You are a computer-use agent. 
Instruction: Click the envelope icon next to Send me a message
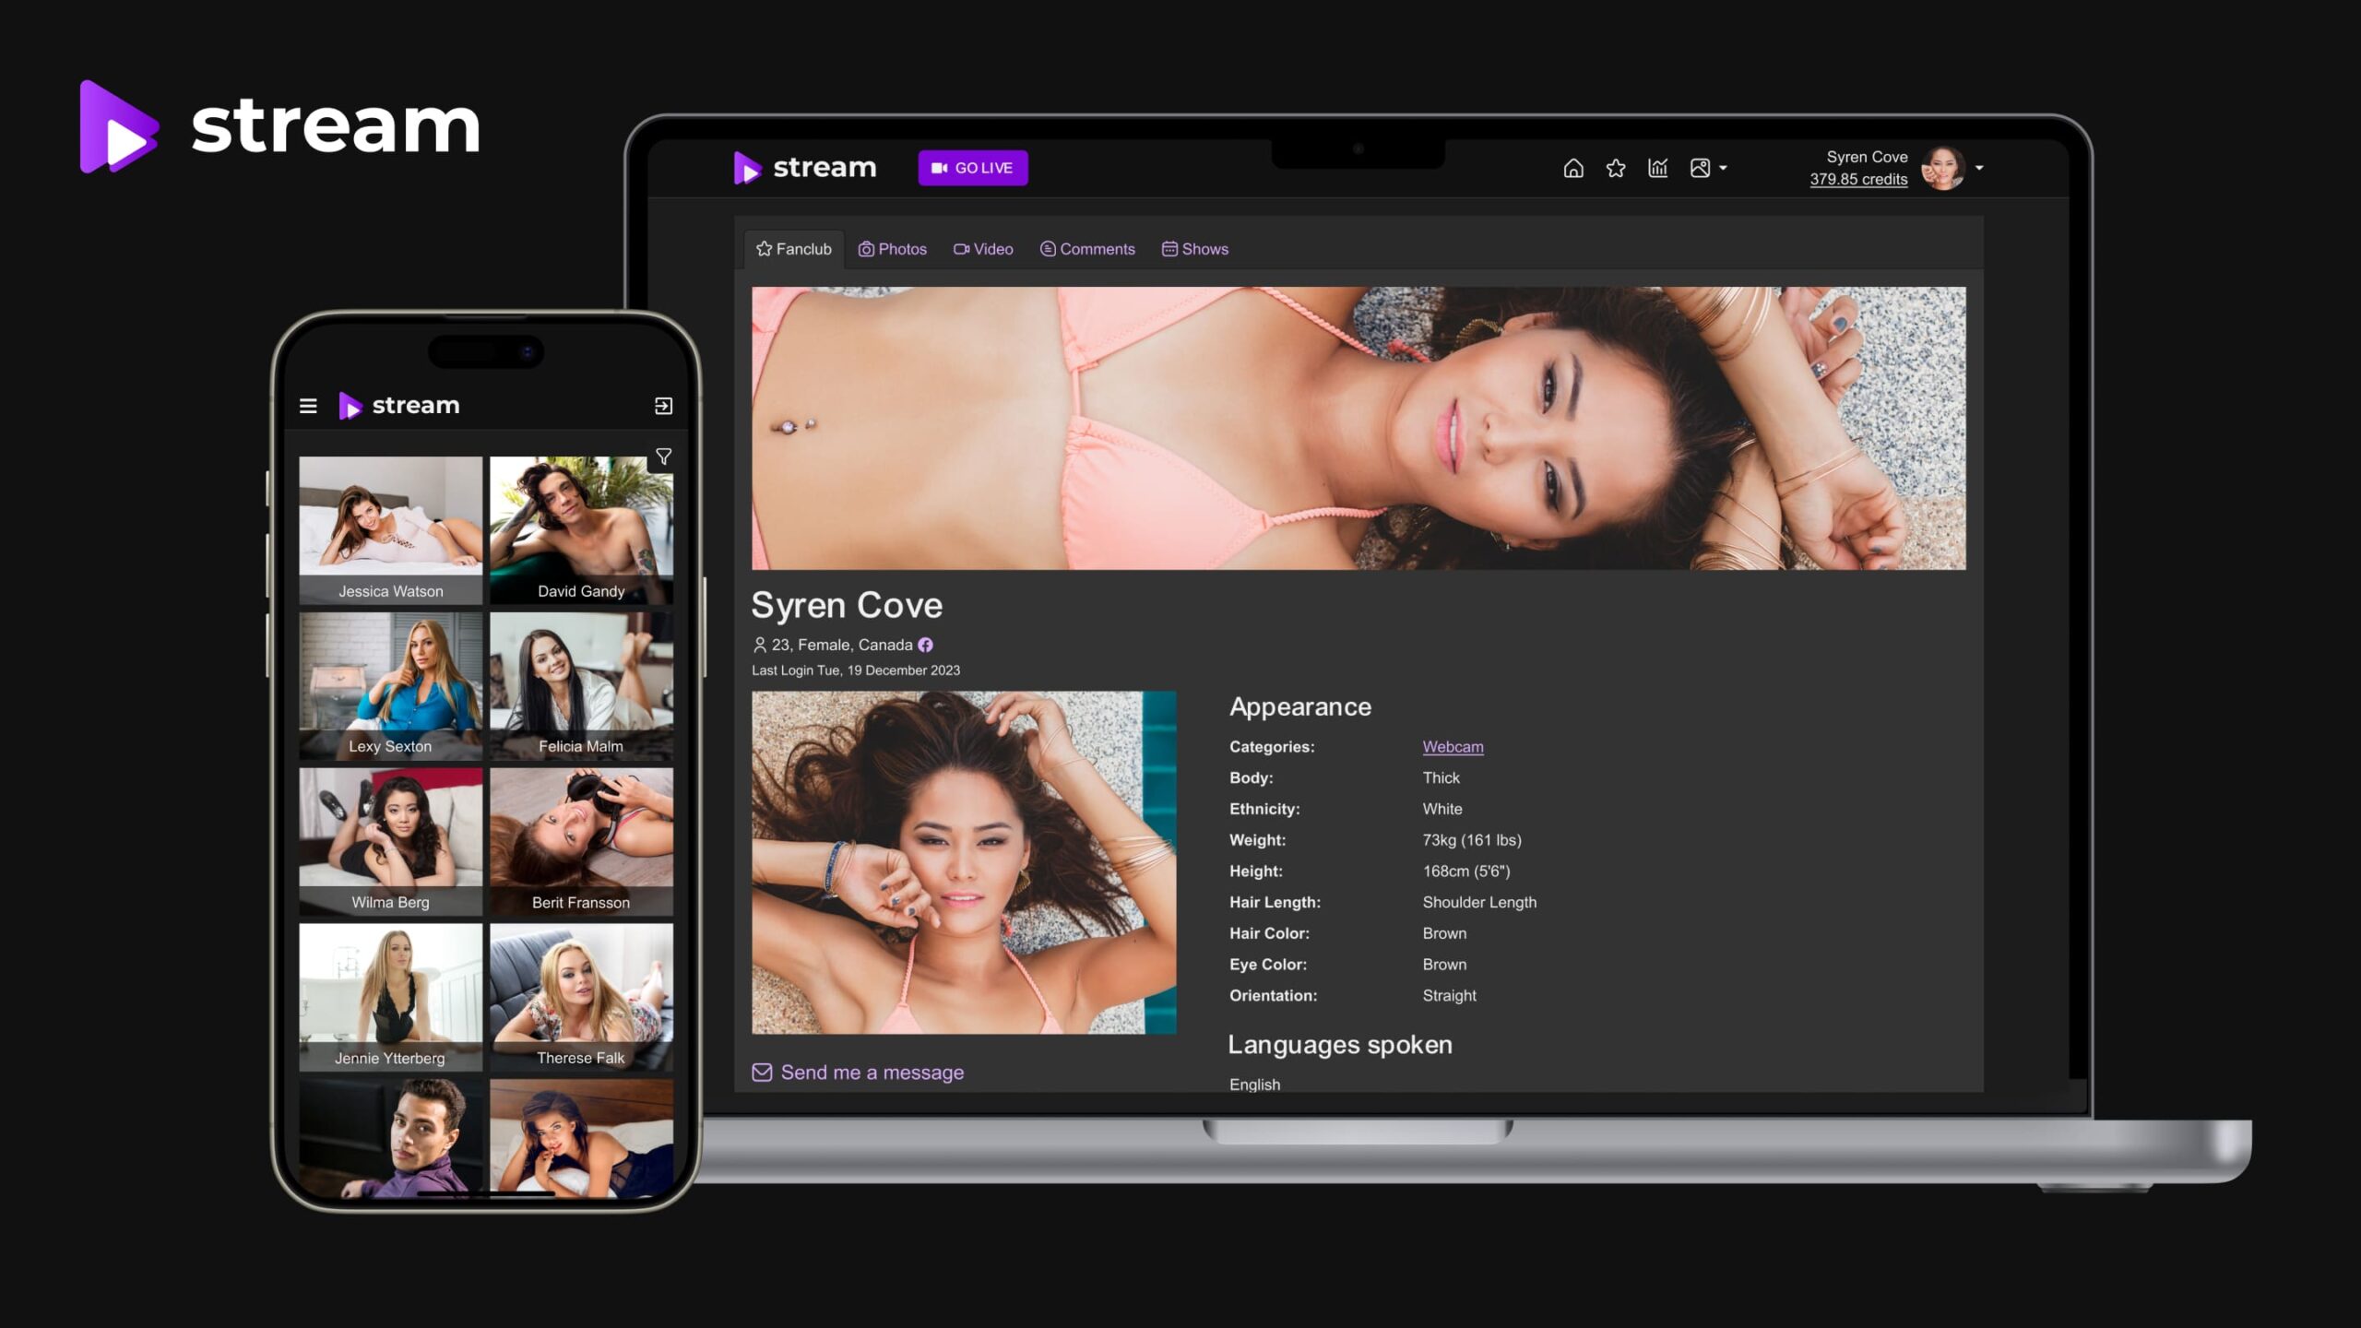point(762,1072)
